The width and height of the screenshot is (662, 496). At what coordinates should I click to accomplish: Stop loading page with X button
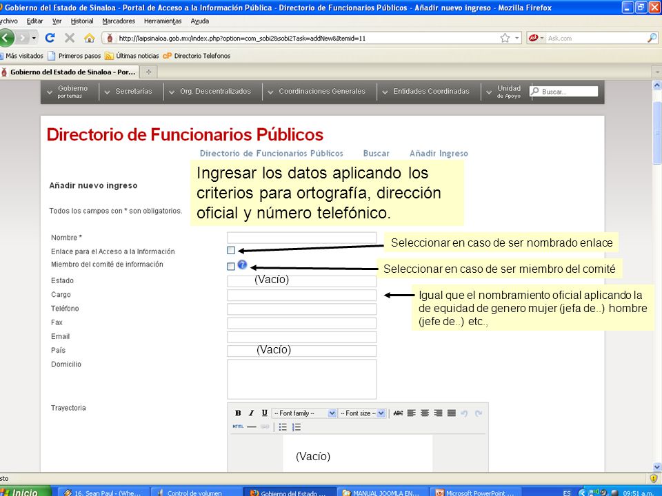(x=70, y=38)
